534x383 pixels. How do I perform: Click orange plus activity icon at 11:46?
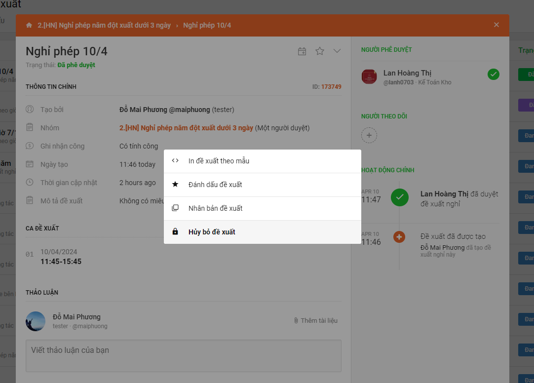coord(399,236)
